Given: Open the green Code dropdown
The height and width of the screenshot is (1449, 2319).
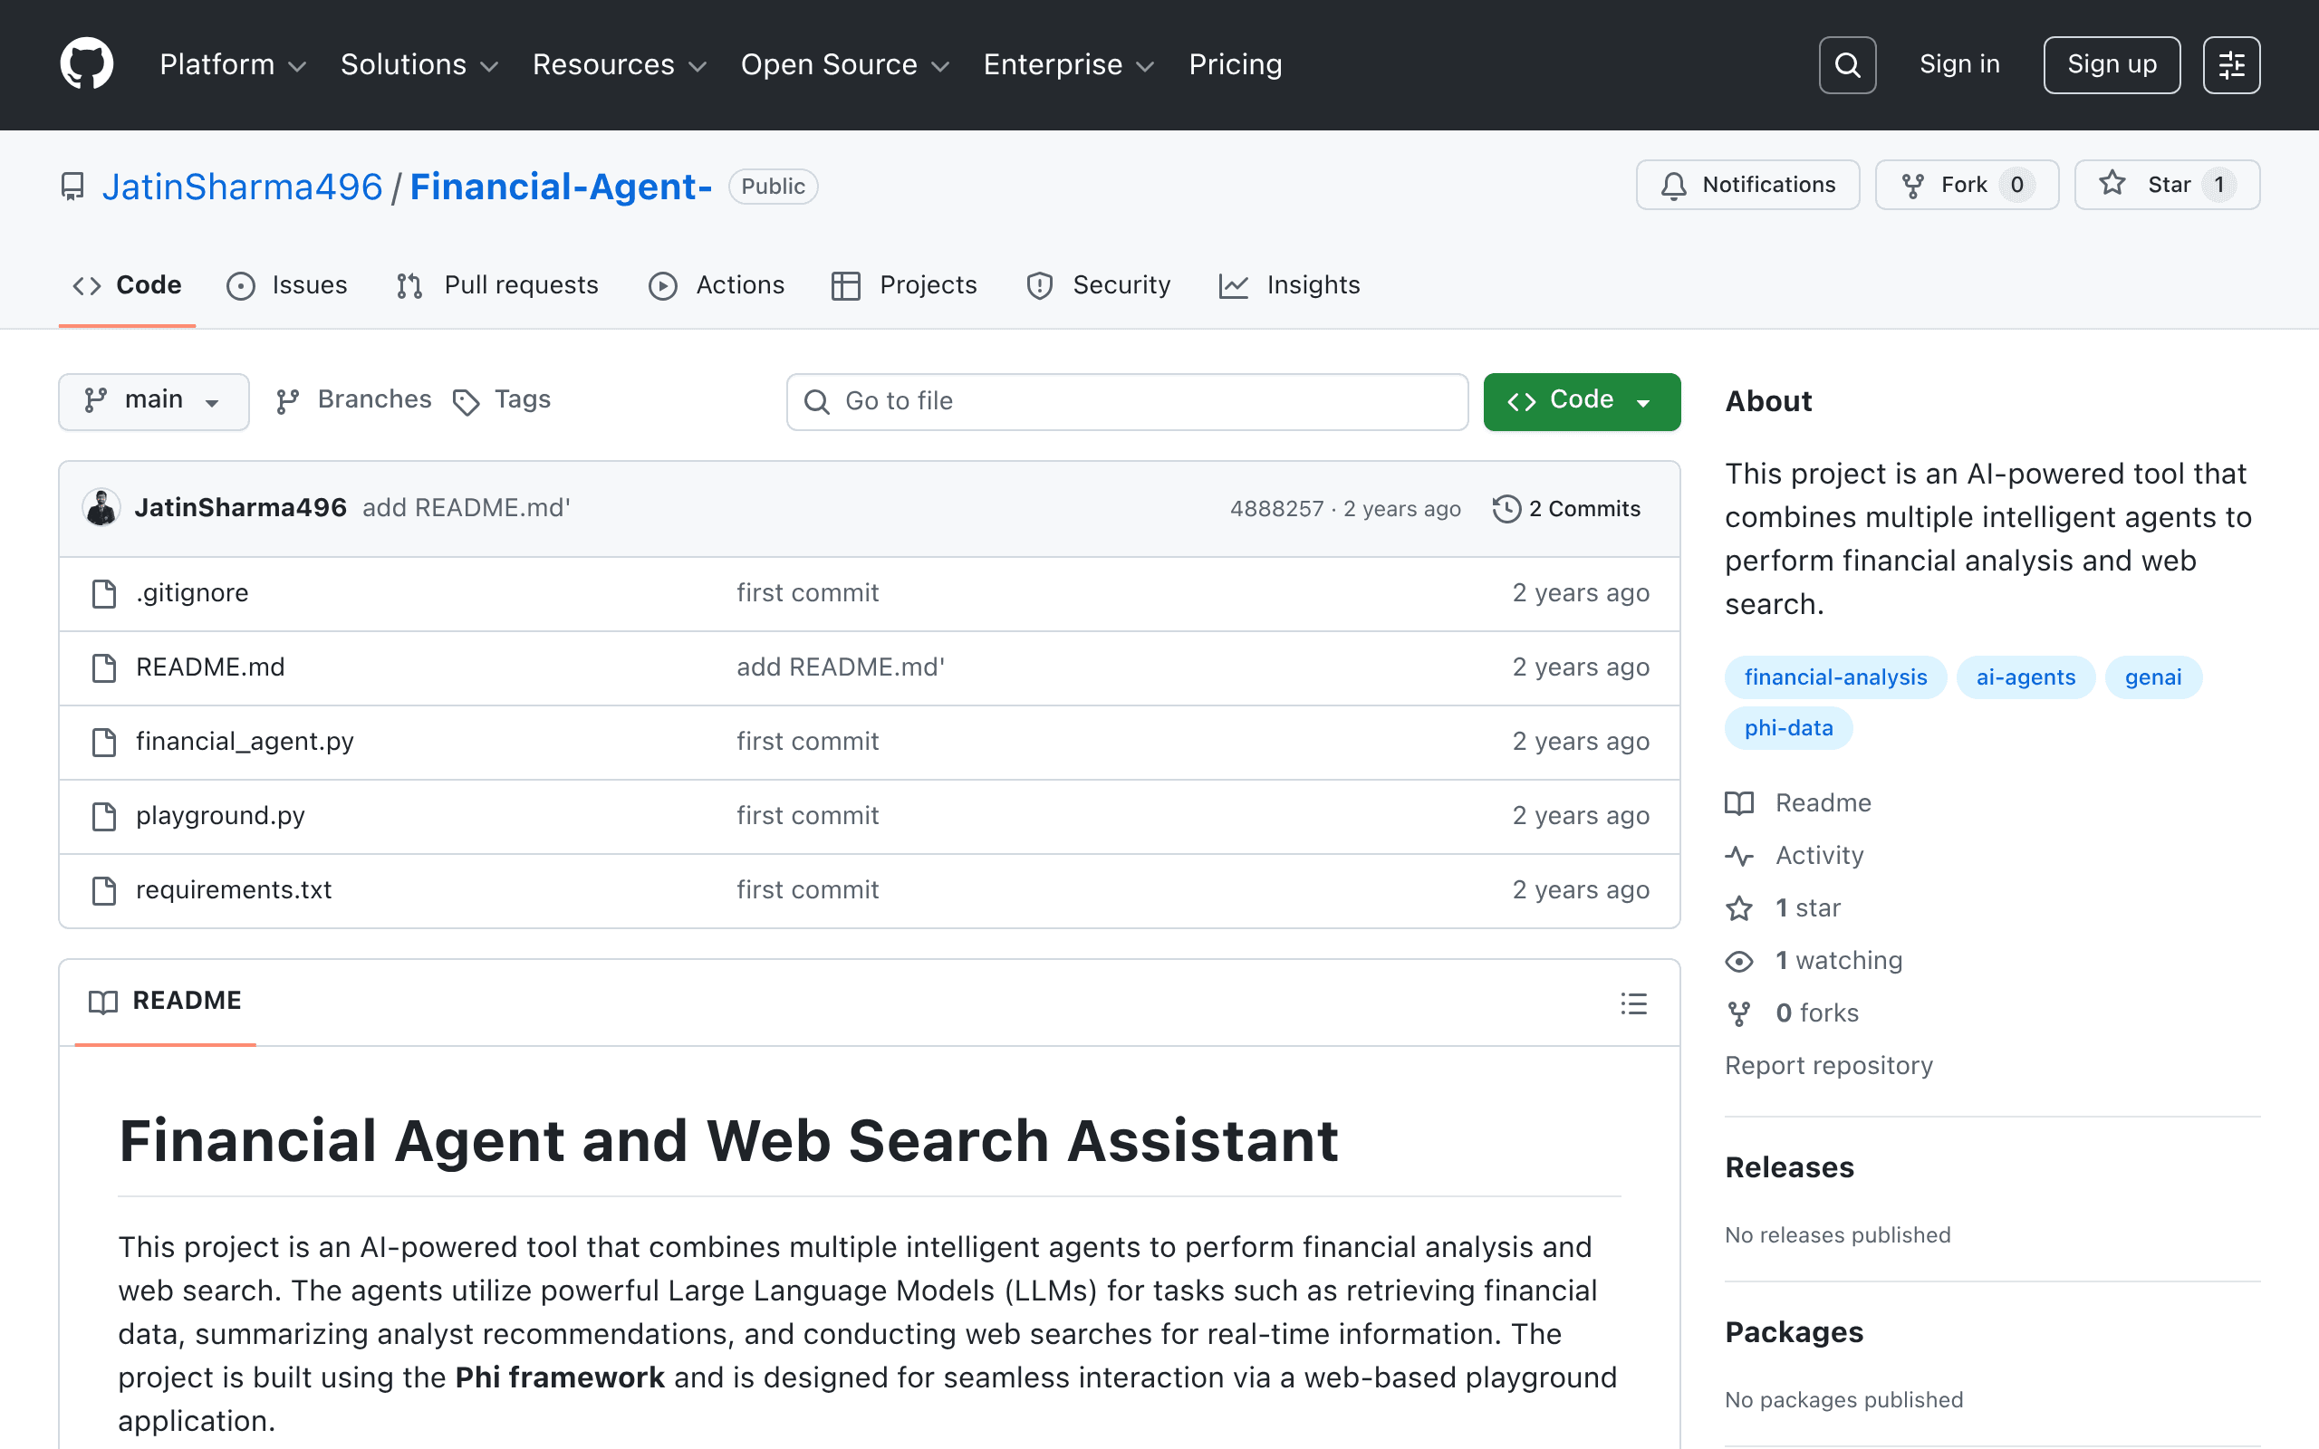Looking at the screenshot, I should [1581, 401].
